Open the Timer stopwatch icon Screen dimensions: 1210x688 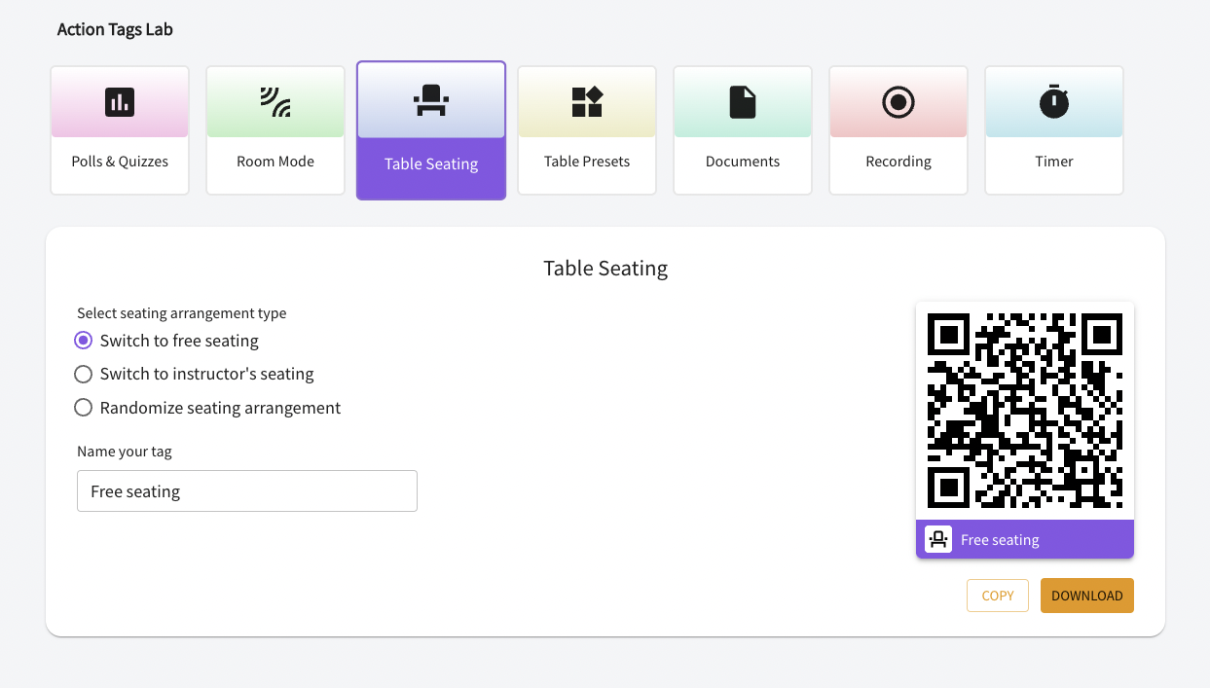(1054, 101)
